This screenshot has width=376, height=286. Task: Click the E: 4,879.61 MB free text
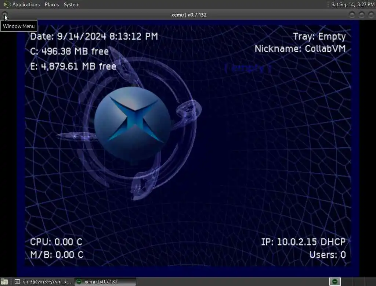(x=73, y=66)
